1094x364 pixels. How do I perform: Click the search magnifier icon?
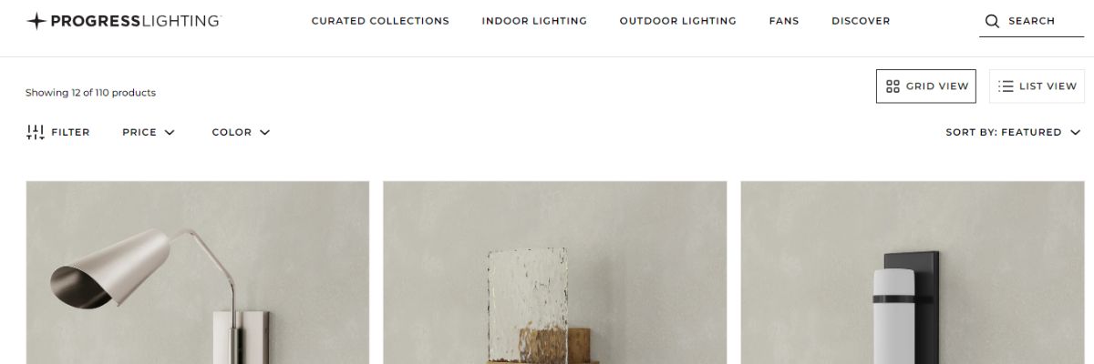[993, 21]
